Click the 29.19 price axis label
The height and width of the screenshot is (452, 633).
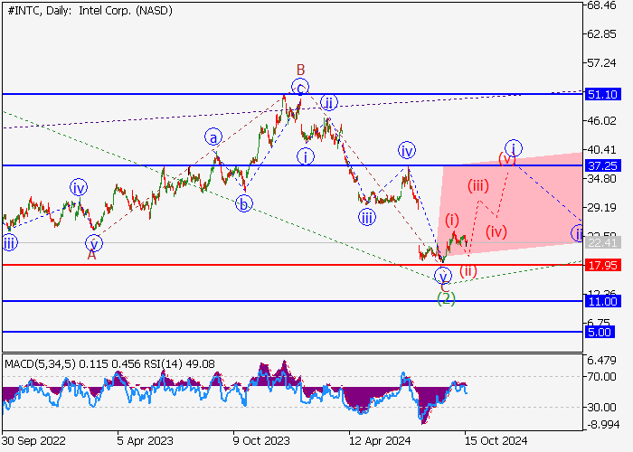pyautogui.click(x=601, y=208)
